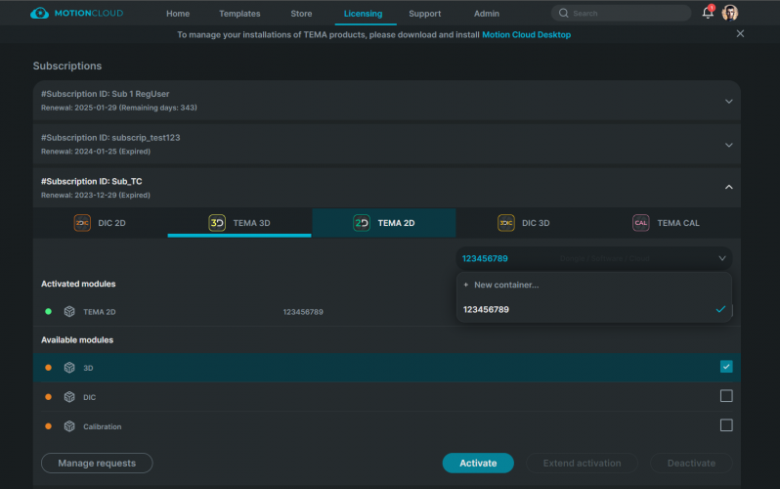
Task: Click the 123456789 value in TEMA 2D row
Action: click(303, 312)
